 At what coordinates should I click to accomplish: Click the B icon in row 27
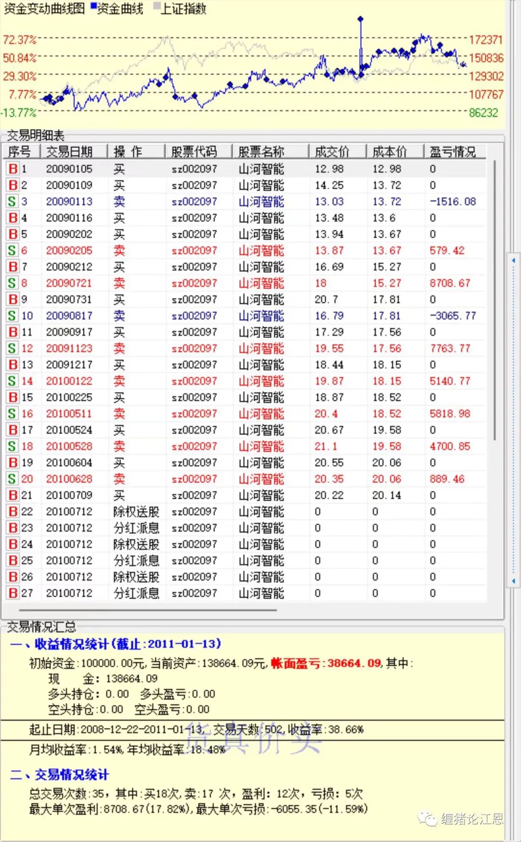coord(13,593)
